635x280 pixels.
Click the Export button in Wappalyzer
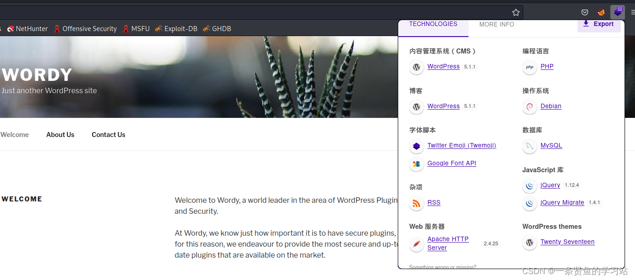click(x=599, y=24)
